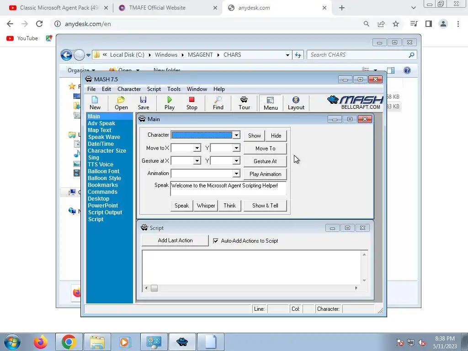468x351 pixels.
Task: Expand the Animation dropdown list
Action: (x=236, y=173)
